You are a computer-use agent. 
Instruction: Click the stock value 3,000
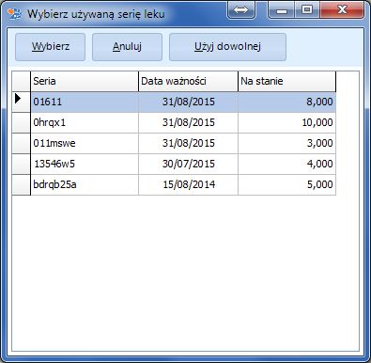pyautogui.click(x=286, y=143)
